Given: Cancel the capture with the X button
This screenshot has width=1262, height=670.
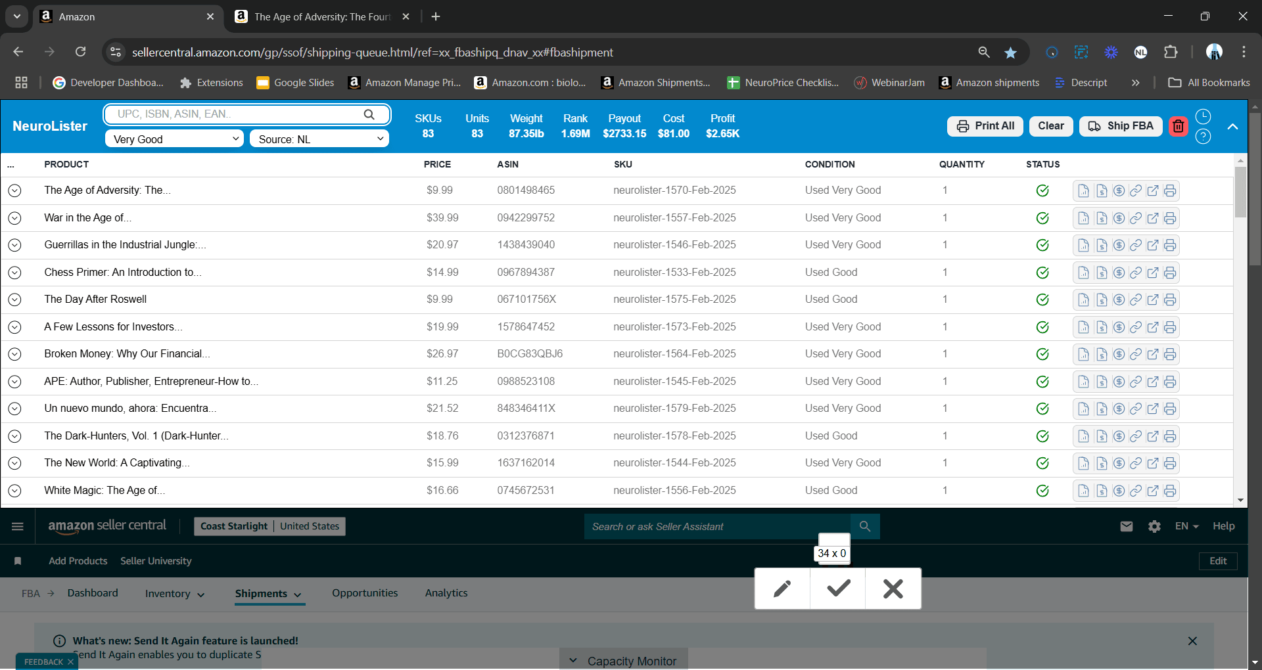Looking at the screenshot, I should [x=893, y=589].
